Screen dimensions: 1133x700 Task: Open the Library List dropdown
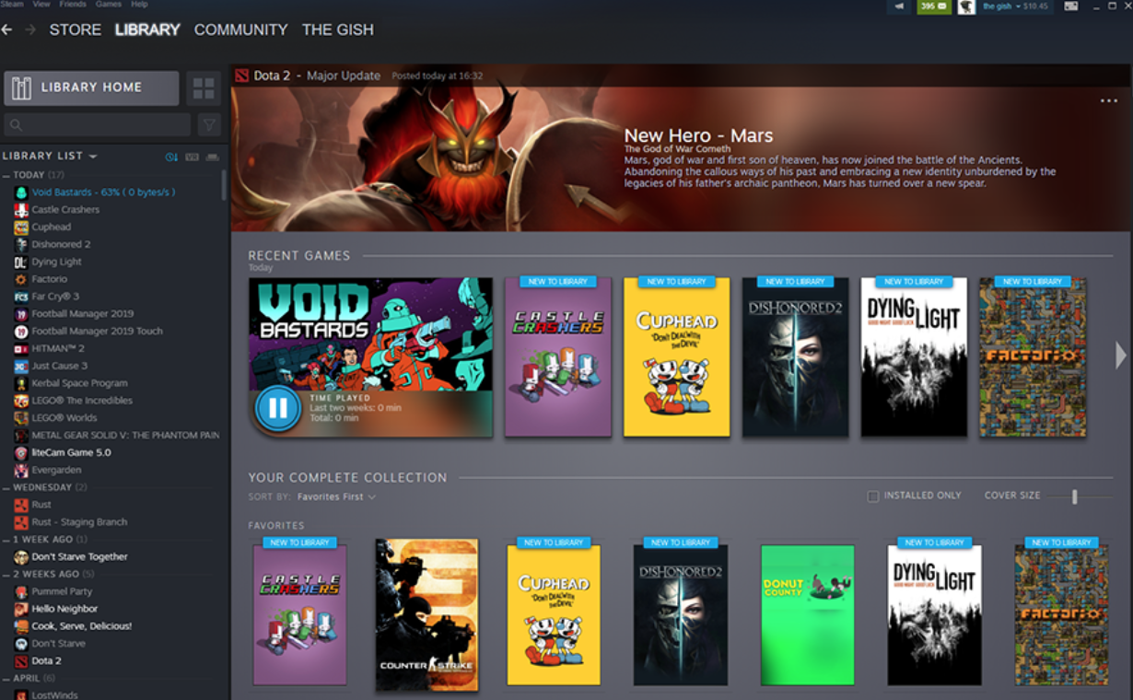pyautogui.click(x=50, y=156)
